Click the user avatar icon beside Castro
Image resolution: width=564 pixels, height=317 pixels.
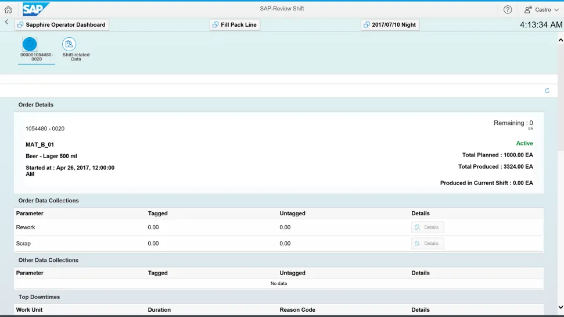(x=528, y=9)
